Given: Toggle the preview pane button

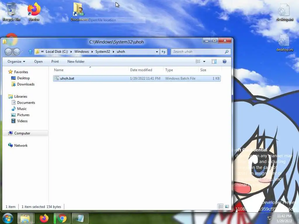Looking at the screenshot, I should click(x=214, y=61).
